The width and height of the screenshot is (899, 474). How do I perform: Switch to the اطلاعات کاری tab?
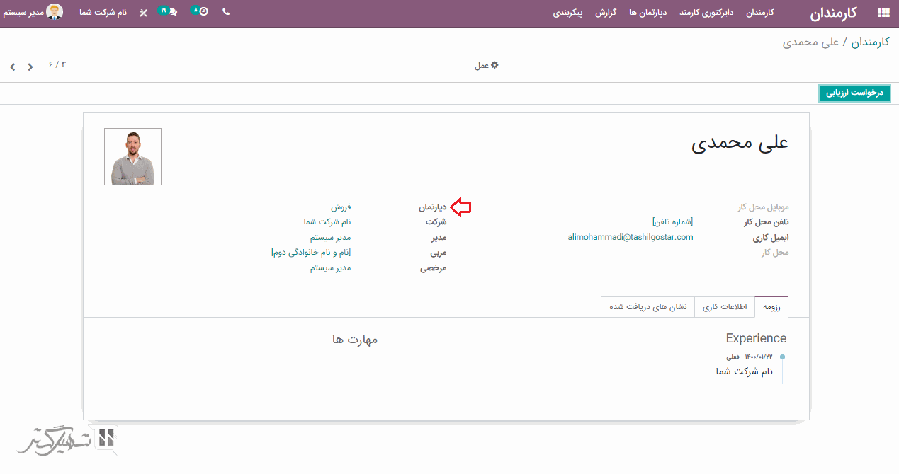[724, 307]
